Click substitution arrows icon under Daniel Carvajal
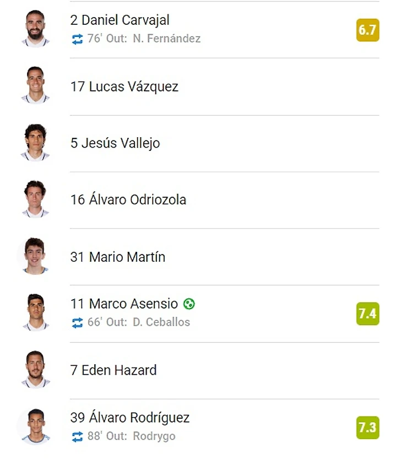 (x=77, y=39)
